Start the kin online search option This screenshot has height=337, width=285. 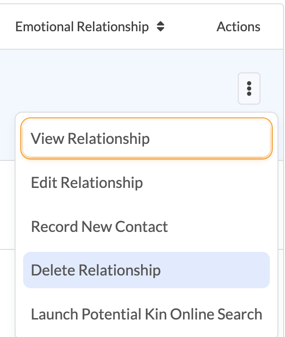pos(147,314)
